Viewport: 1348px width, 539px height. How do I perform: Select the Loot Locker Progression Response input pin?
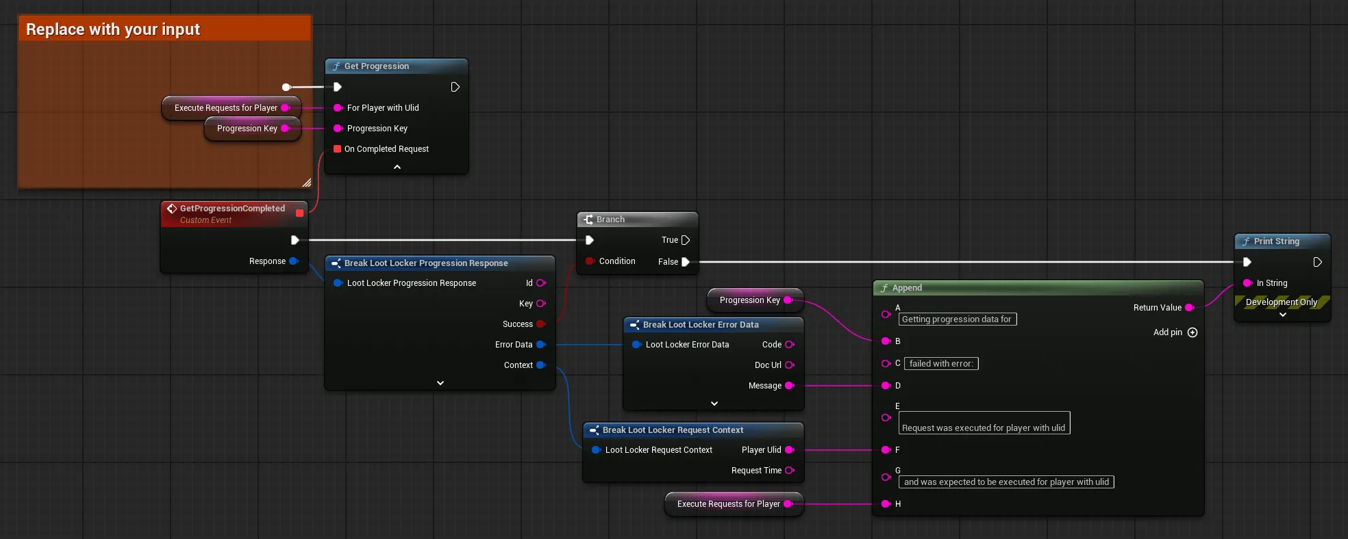tap(338, 283)
